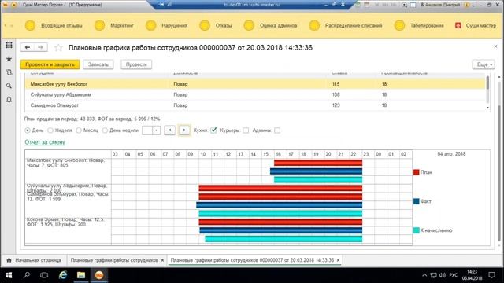The height and width of the screenshot is (283, 504).
Task: Click the cyan К начислению legend swatch
Action: (417, 230)
